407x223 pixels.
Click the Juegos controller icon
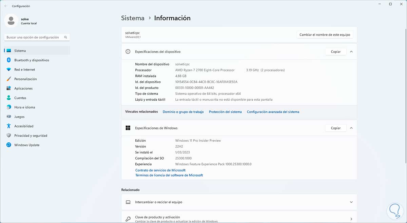pyautogui.click(x=8, y=117)
